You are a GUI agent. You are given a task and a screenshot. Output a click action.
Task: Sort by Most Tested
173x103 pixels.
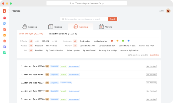(89, 50)
